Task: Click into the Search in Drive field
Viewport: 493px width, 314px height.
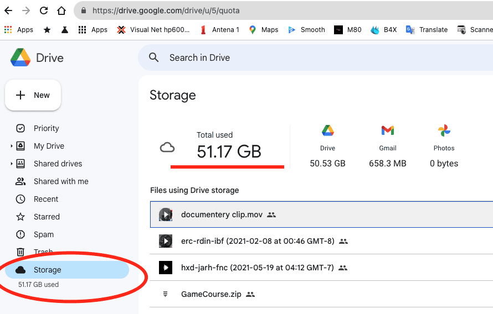Action: point(315,57)
